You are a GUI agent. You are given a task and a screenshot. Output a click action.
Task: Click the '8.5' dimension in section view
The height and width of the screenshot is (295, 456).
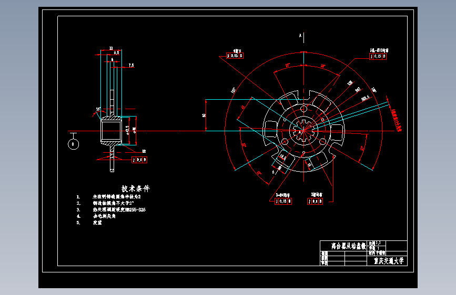point(117,52)
